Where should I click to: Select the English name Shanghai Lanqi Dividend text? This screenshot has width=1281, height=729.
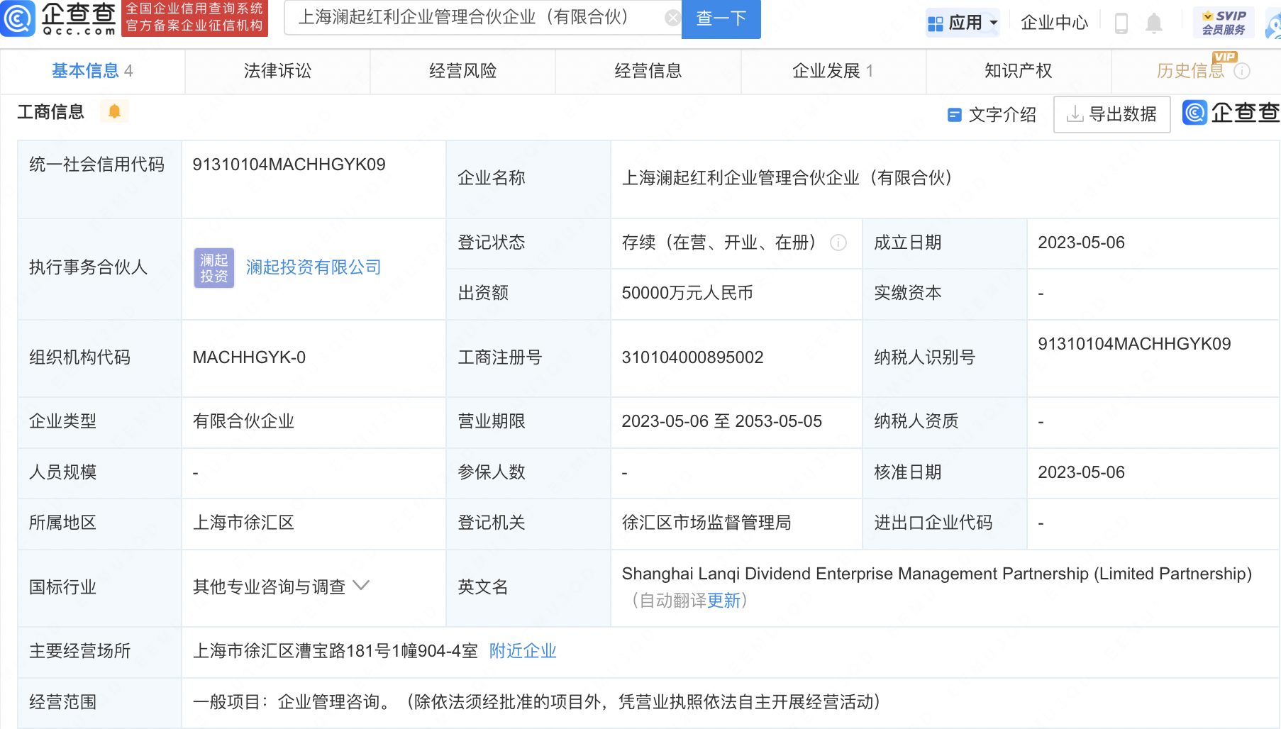pyautogui.click(x=936, y=574)
